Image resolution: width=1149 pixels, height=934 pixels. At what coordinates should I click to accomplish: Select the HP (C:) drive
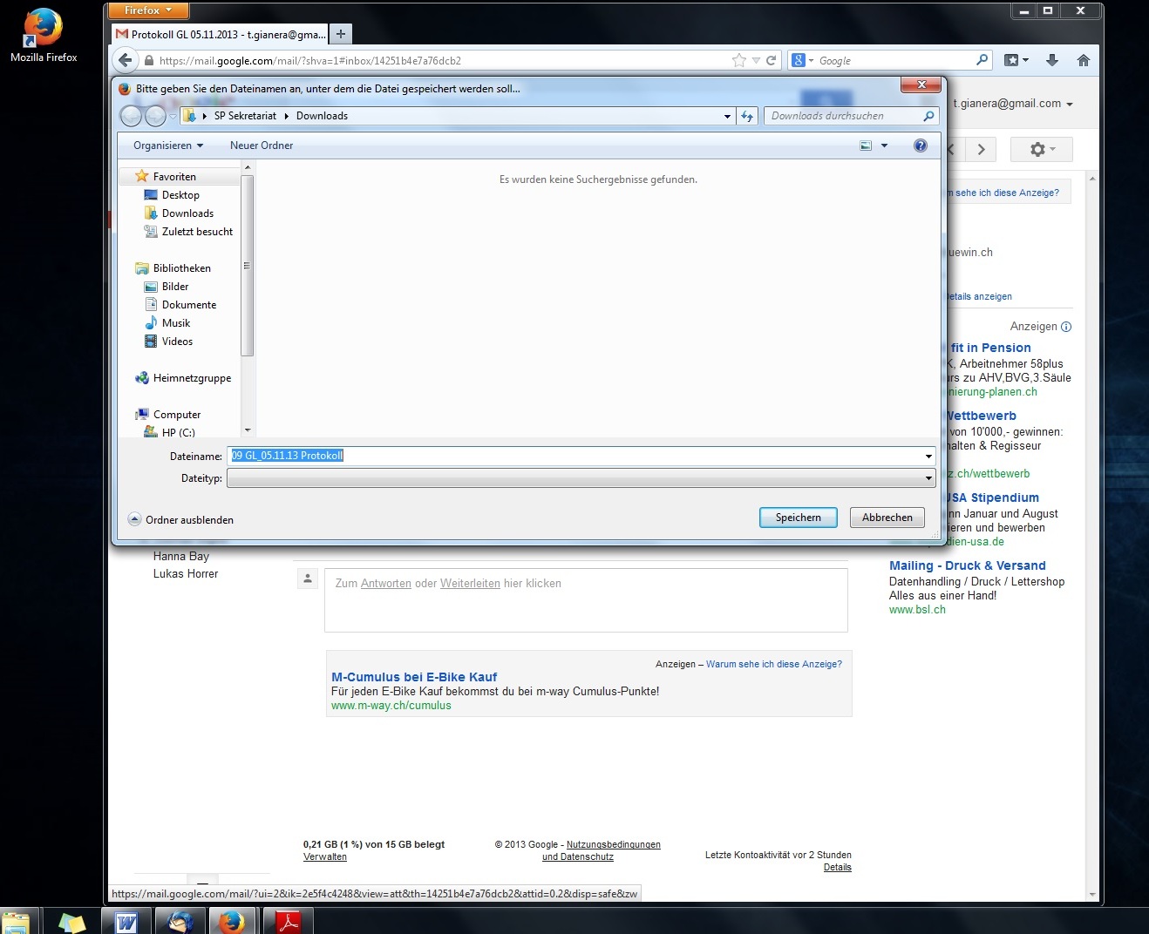[x=178, y=432]
